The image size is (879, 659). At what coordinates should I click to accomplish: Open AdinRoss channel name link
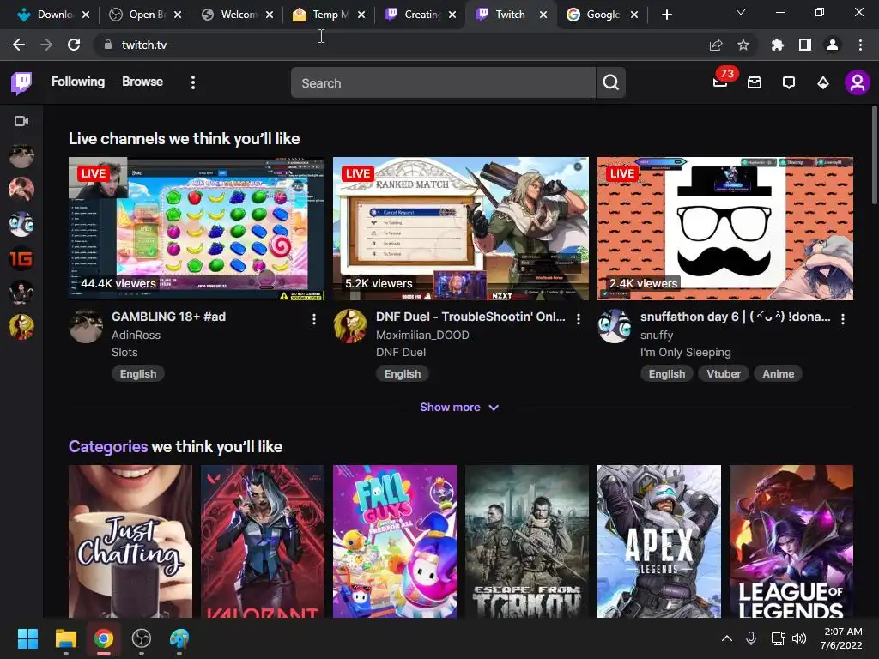tap(136, 336)
